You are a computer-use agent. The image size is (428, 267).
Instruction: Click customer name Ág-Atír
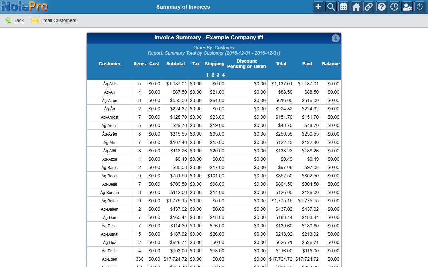coord(110,143)
